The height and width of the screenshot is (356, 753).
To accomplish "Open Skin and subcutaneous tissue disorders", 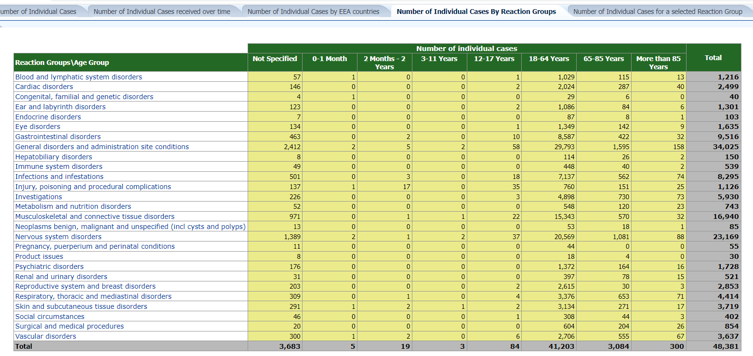I will click(x=81, y=306).
